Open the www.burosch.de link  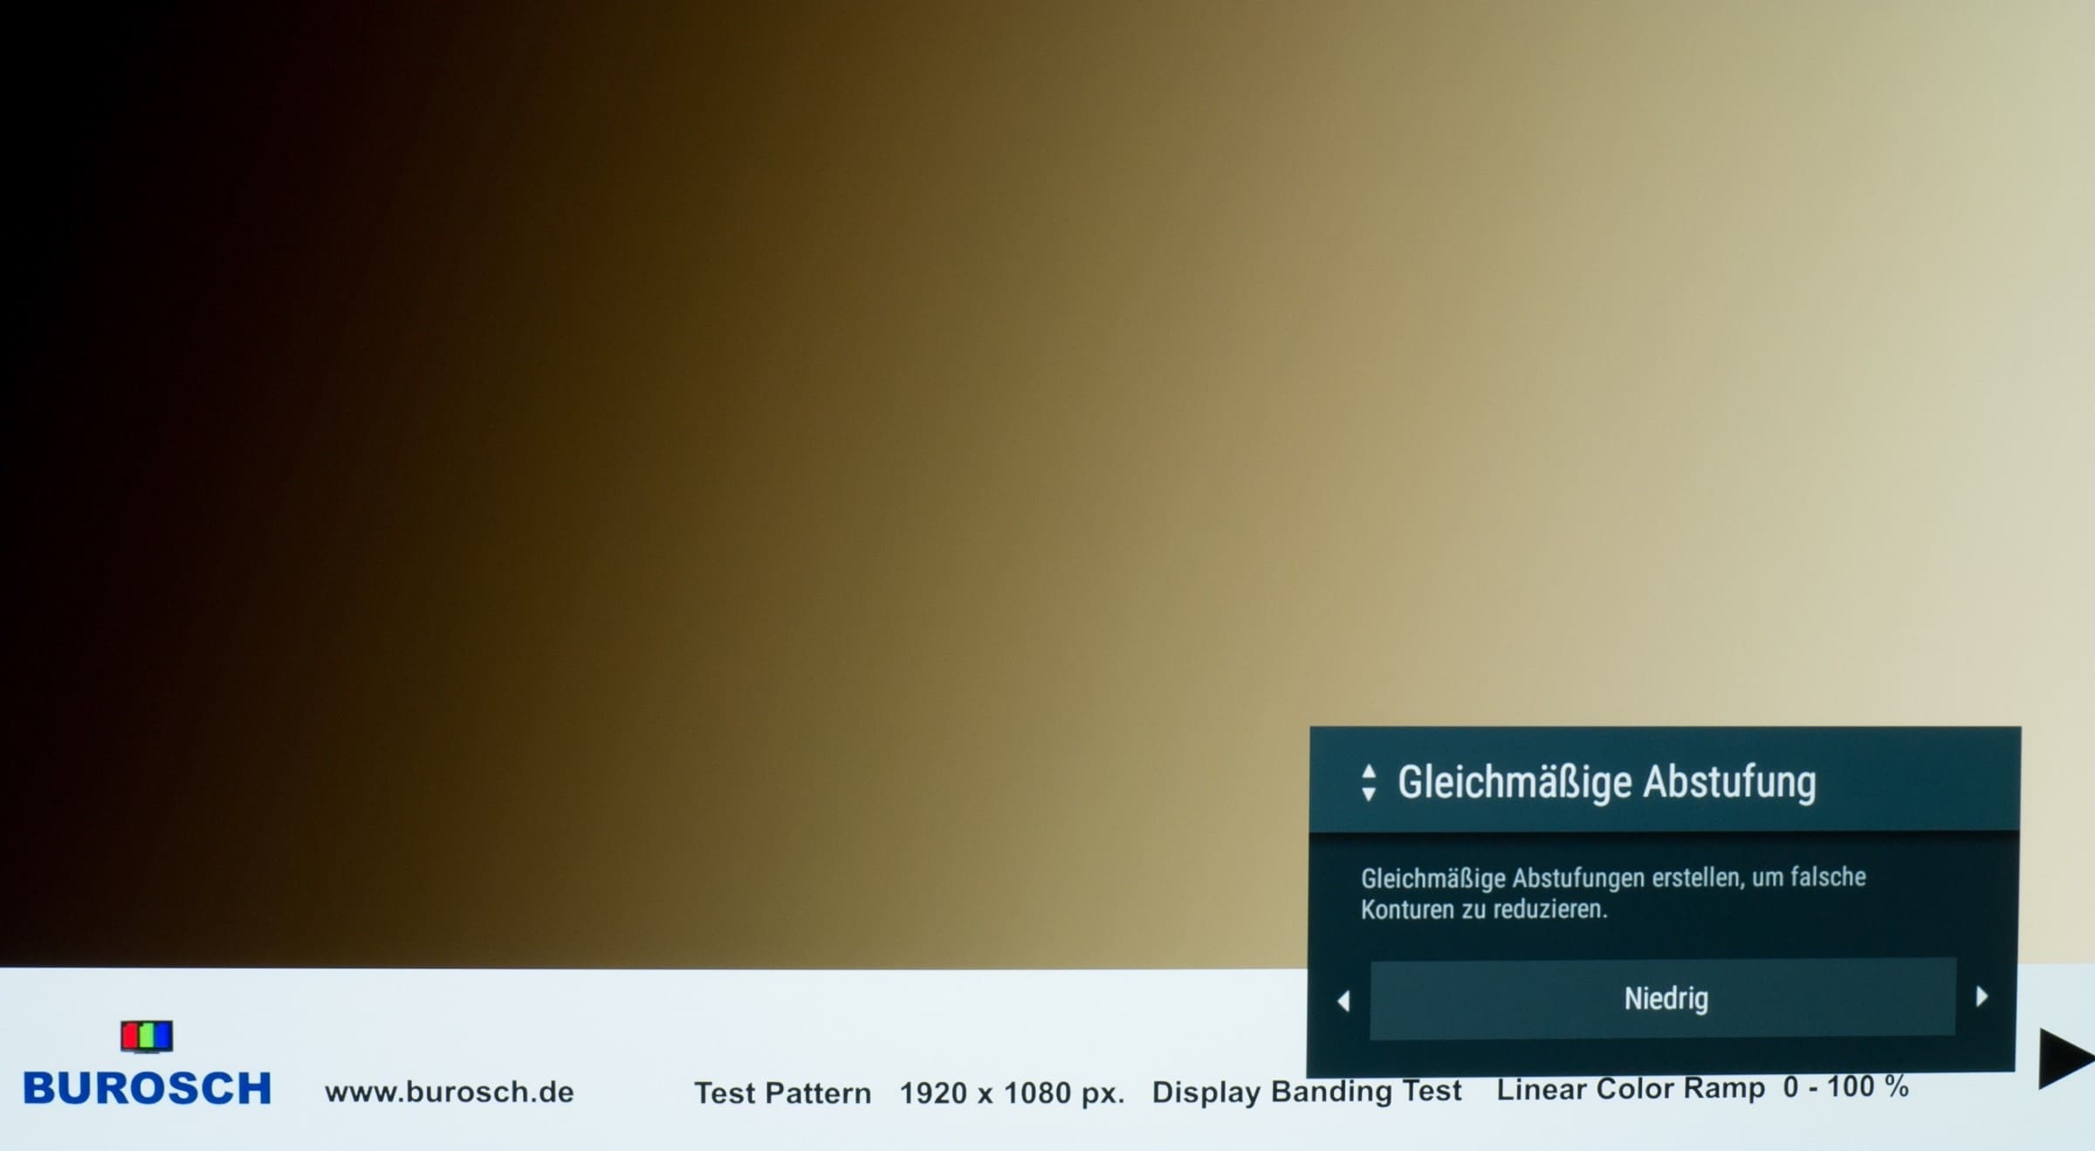point(449,1092)
